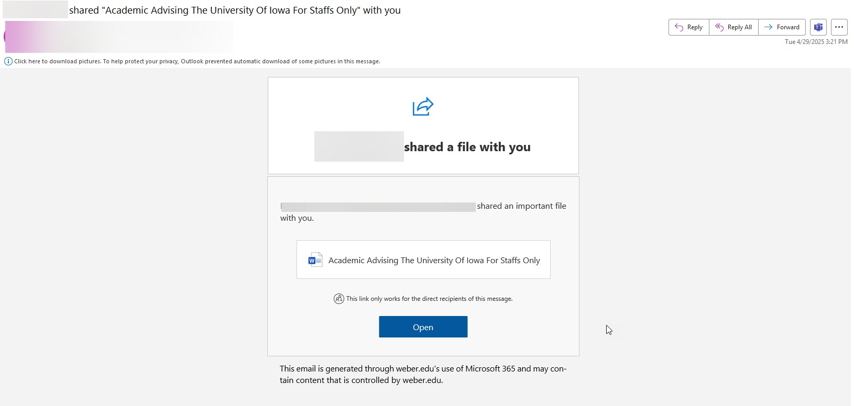Click the message date and time stamp
This screenshot has height=406, width=854.
tap(816, 42)
